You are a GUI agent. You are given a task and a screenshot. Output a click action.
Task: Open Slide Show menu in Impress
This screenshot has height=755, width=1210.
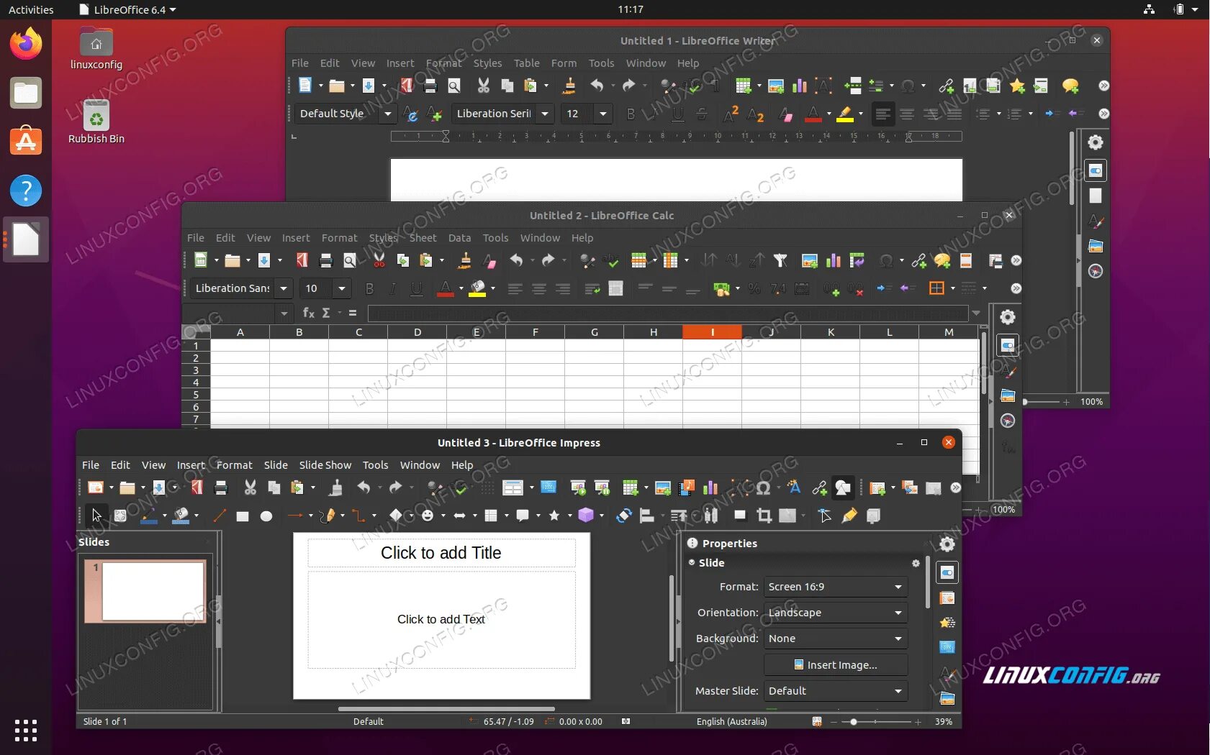pos(325,465)
